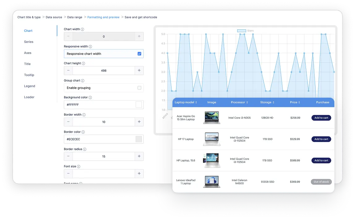
Task: Click the Intel Core i3-N305 cell
Action: point(239,118)
